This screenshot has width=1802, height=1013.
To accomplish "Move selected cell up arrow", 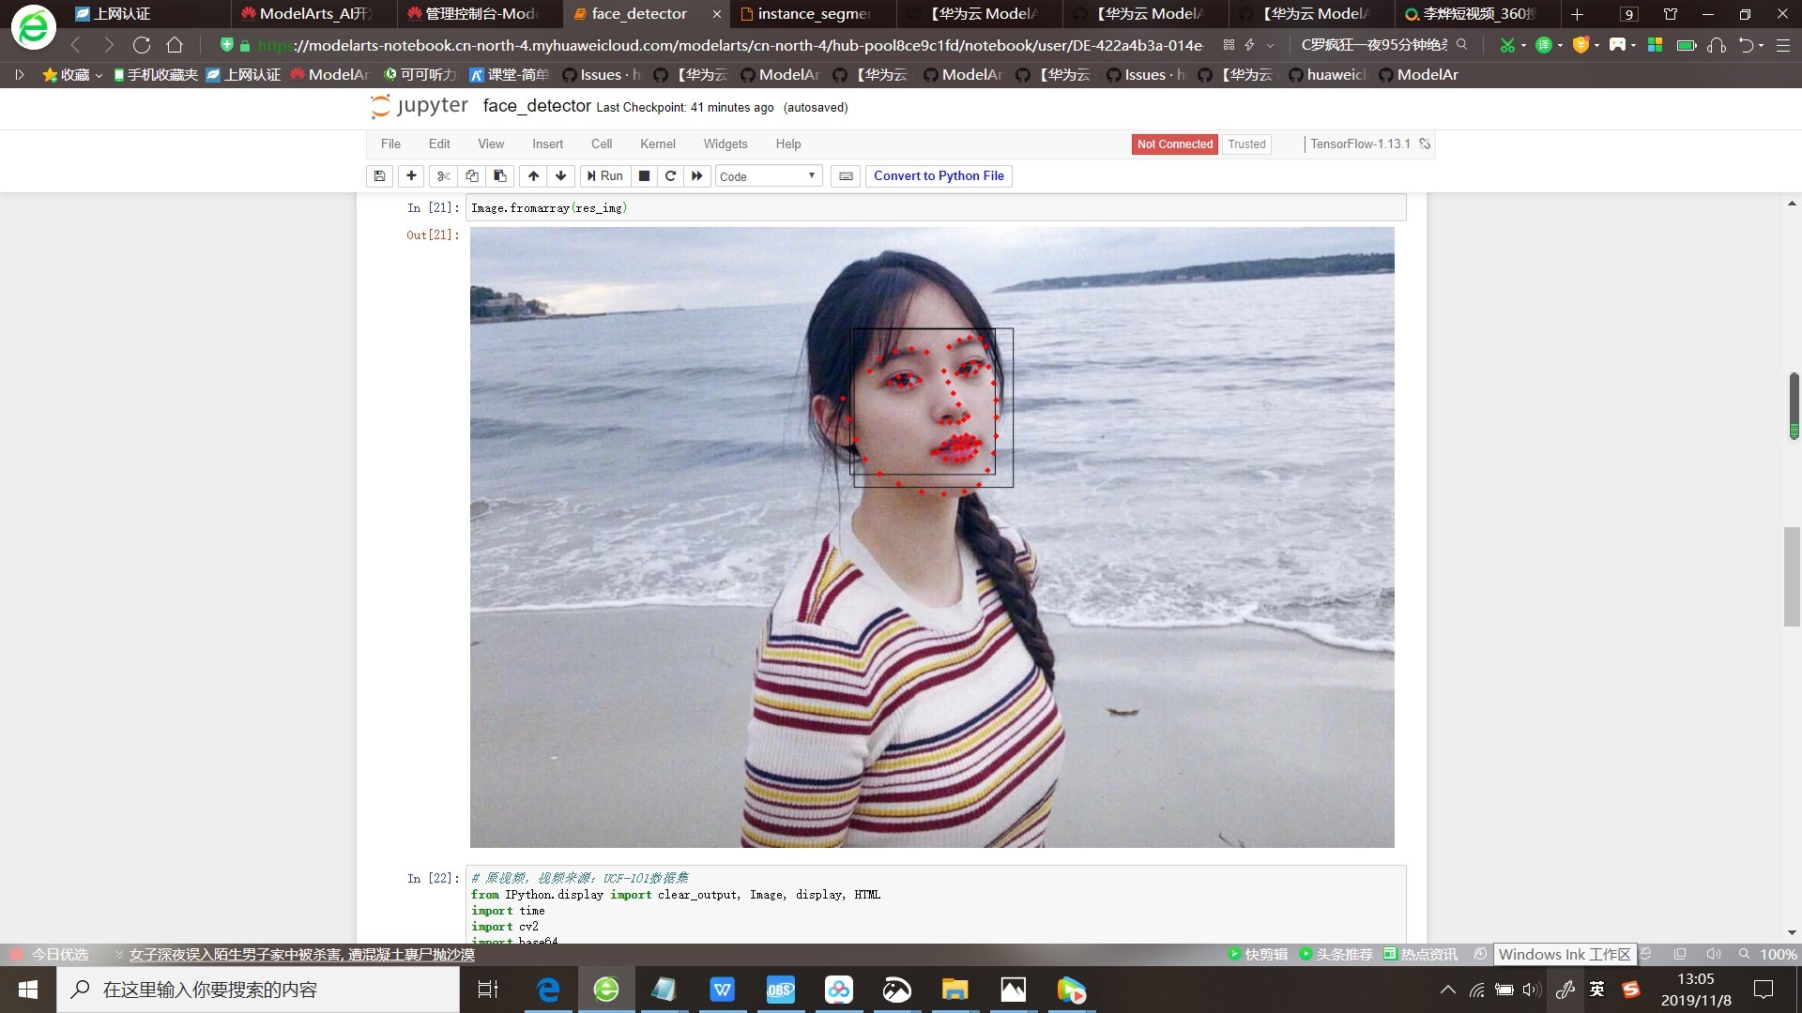I will [x=533, y=175].
